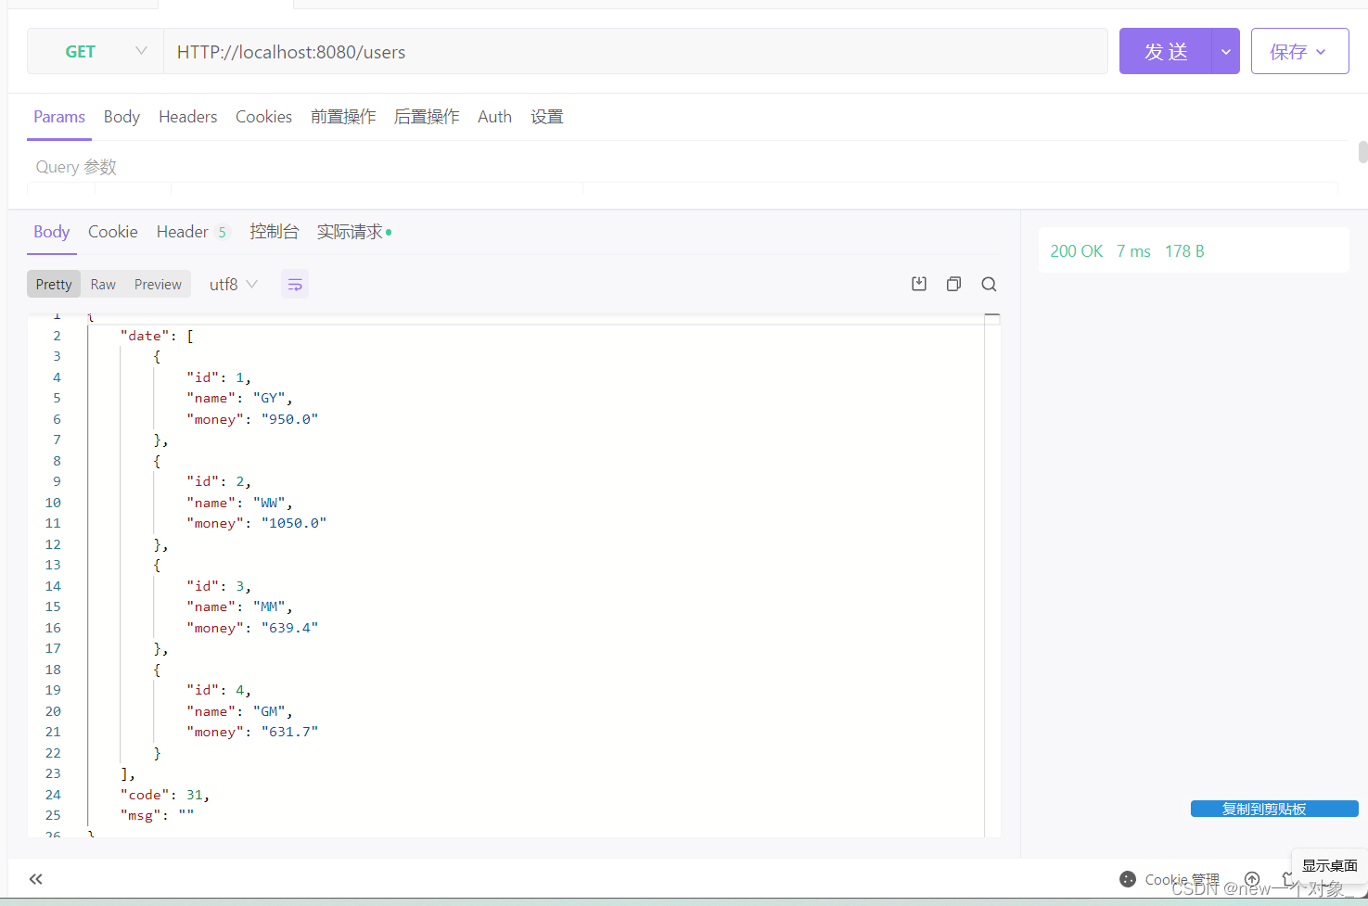
Task: Click the 显示桌面 tooltip label
Action: (1329, 865)
